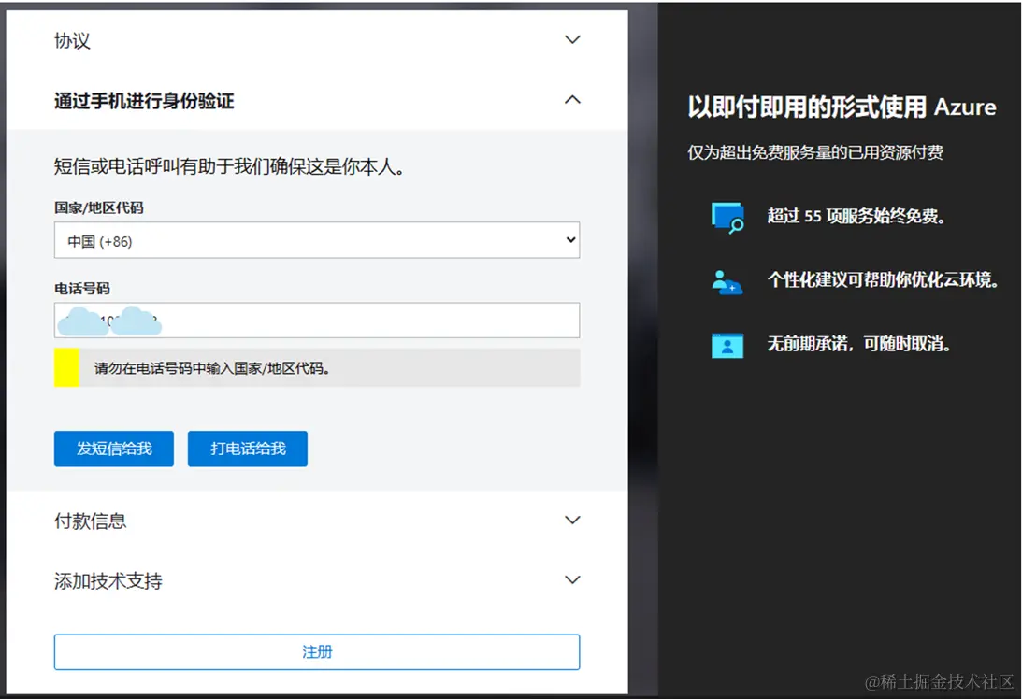
Task: Click the 协议 section heading
Action: pyautogui.click(x=72, y=40)
